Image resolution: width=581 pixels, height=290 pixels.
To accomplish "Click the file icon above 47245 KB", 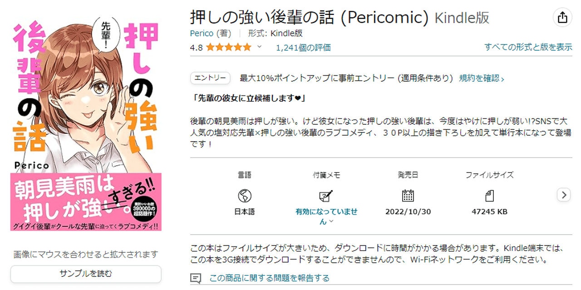I will coord(489,196).
